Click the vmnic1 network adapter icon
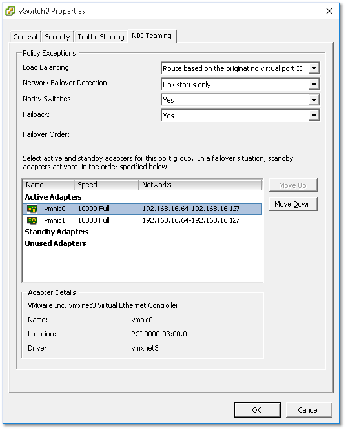Screen dimensions: 346x430 [32, 220]
